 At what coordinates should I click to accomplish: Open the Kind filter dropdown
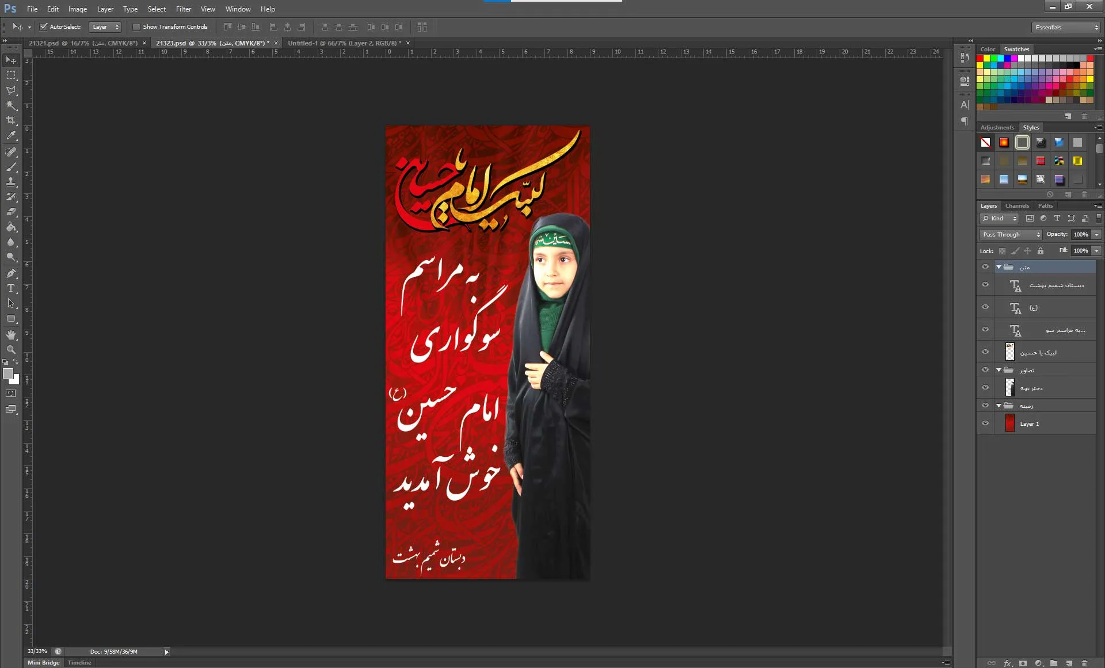[999, 219]
